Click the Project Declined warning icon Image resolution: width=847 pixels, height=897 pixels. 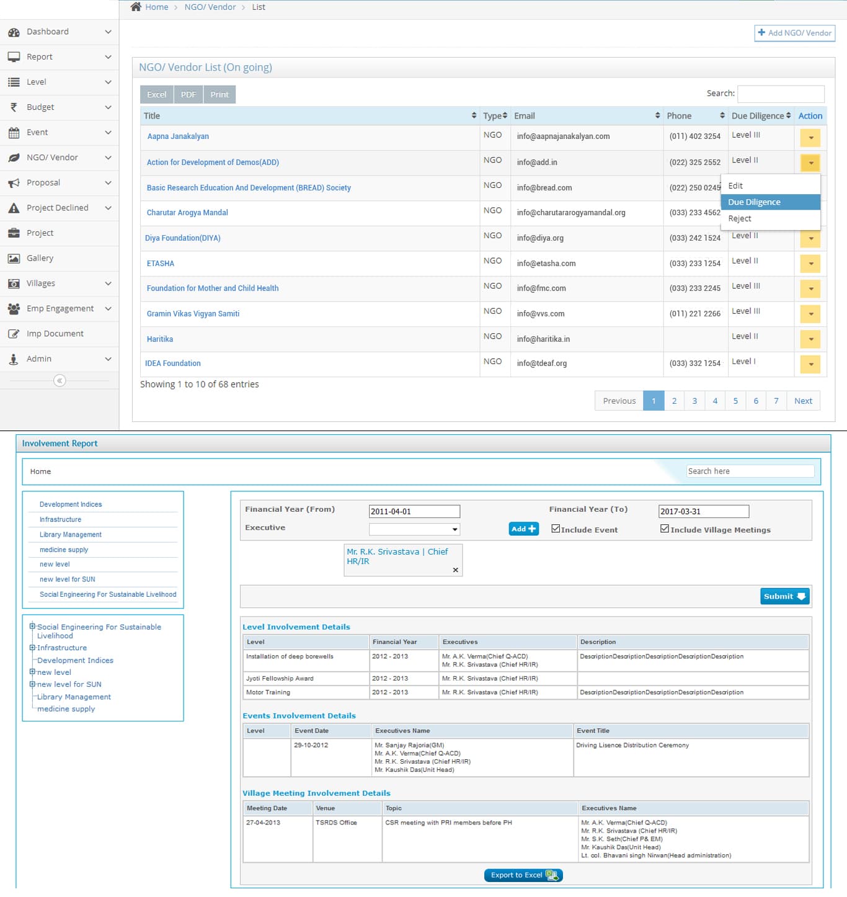(14, 208)
